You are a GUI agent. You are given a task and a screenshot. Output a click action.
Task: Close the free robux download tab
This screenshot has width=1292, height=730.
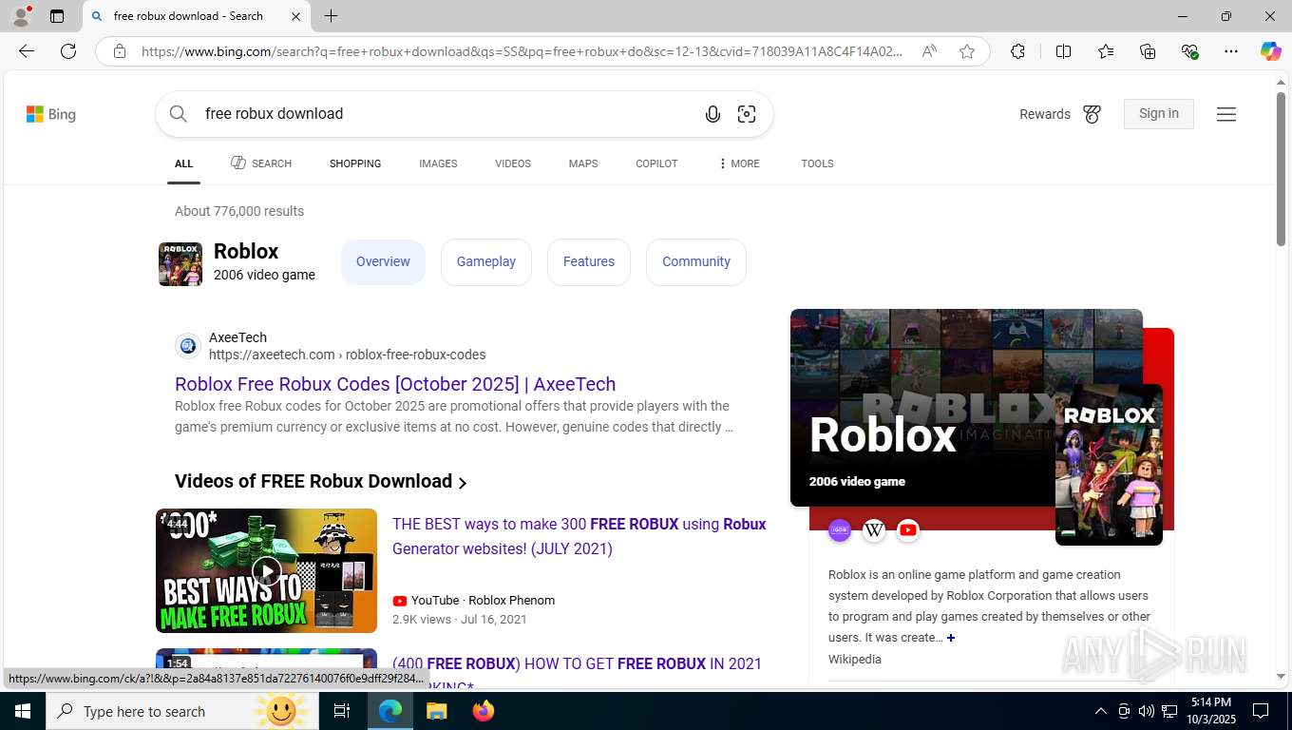[295, 16]
